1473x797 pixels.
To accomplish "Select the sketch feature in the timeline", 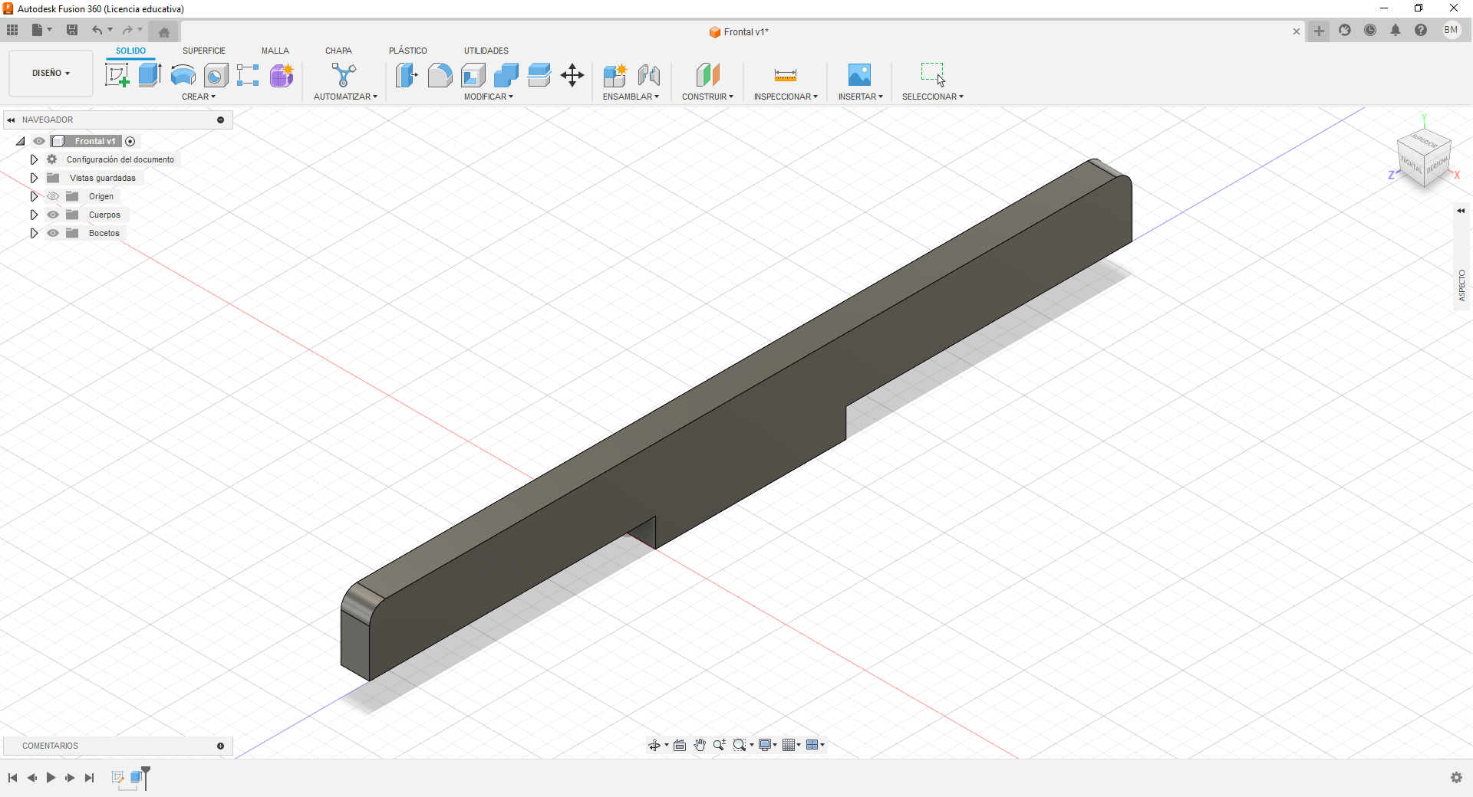I will tap(117, 777).
